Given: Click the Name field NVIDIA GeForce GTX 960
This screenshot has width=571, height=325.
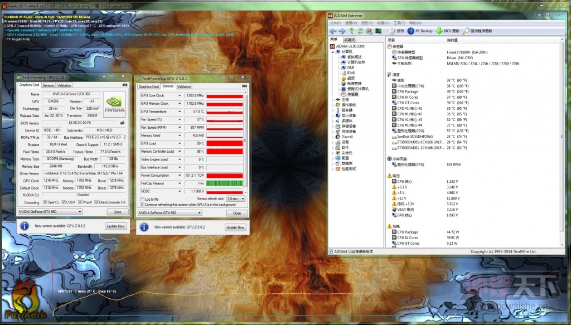Looking at the screenshot, I should 71,94.
